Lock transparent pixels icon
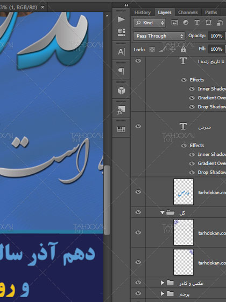Viewport: 226px width, 302px height. click(152, 50)
